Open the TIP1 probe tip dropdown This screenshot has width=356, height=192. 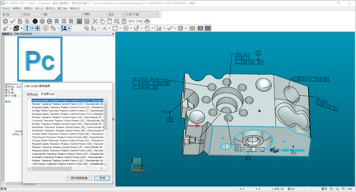click(x=96, y=14)
